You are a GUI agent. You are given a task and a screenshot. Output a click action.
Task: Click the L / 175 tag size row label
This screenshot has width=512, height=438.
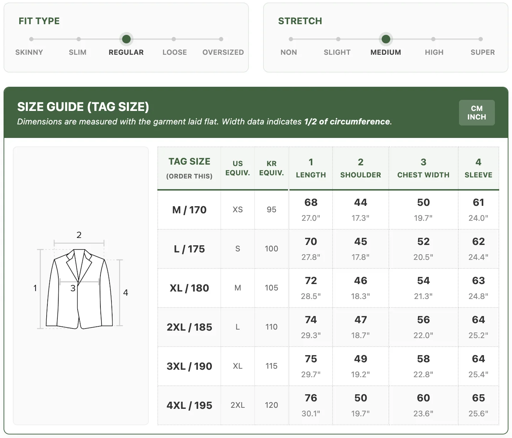coord(189,249)
